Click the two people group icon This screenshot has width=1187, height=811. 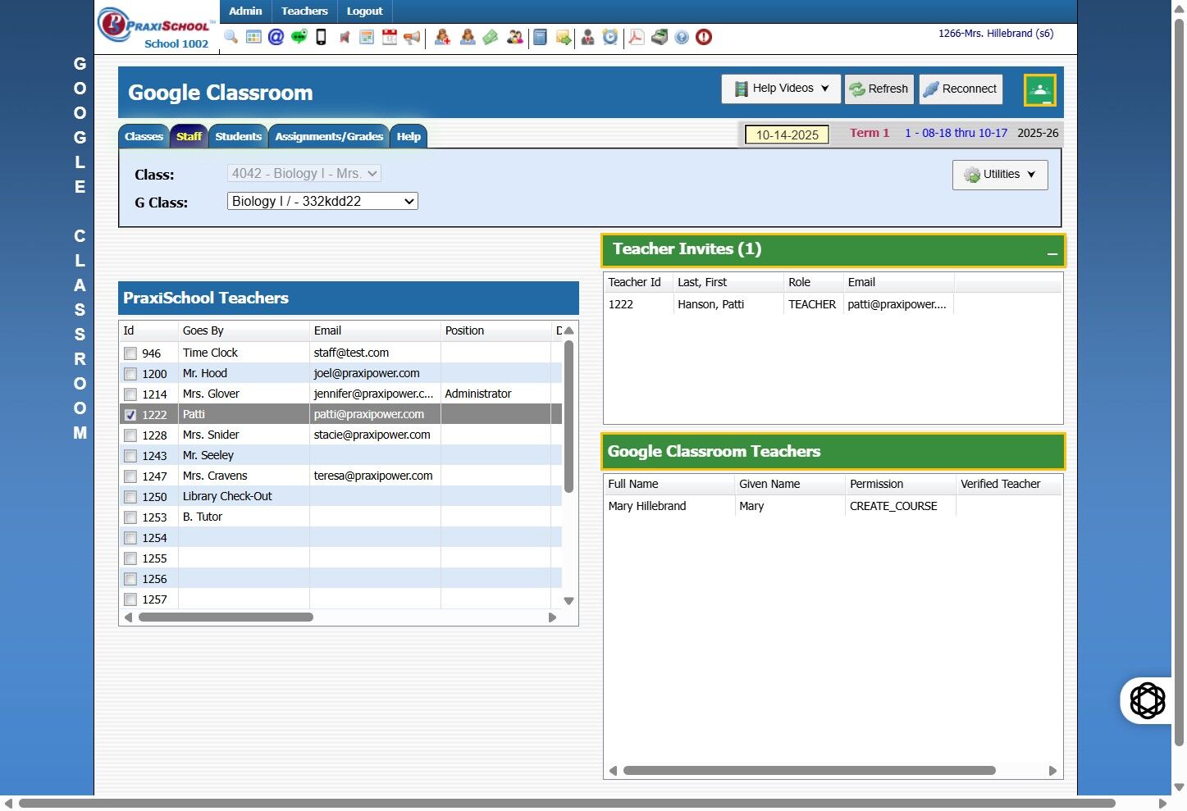coord(515,37)
